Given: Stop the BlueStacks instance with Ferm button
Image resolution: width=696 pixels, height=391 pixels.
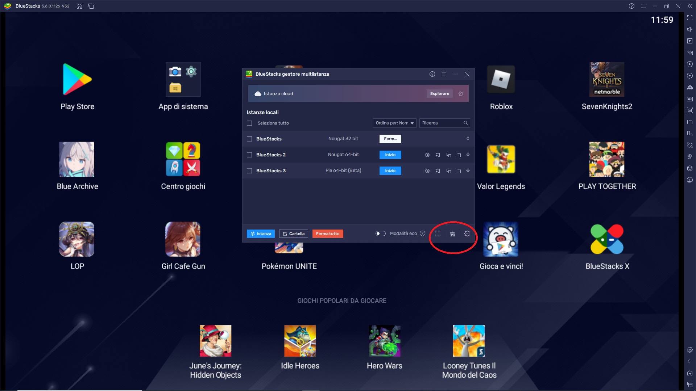Looking at the screenshot, I should (390, 139).
